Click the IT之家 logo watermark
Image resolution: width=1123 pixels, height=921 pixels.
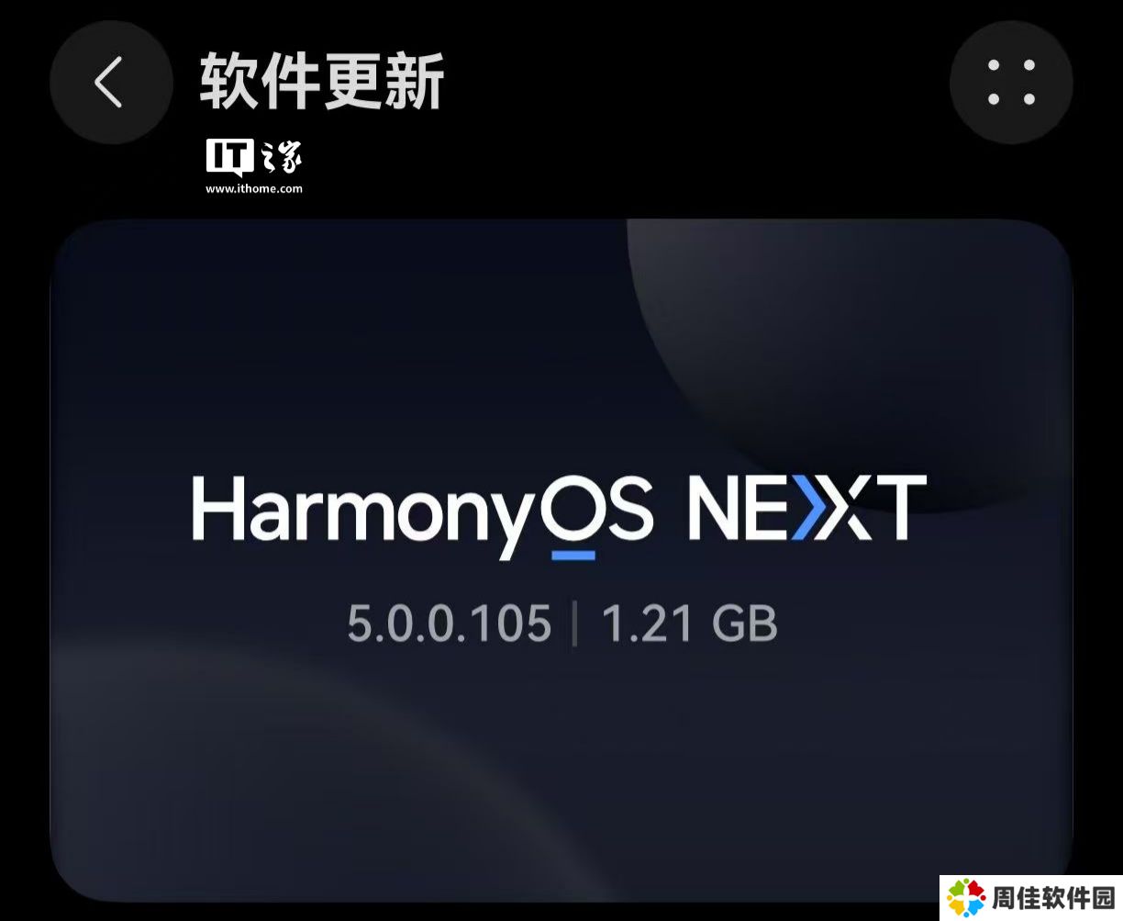point(254,167)
